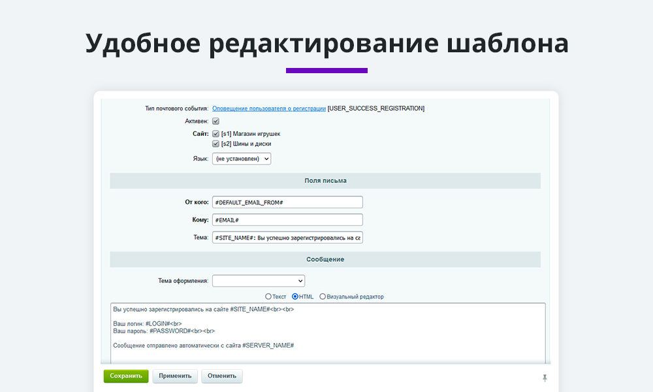Click the [USER_SUCCESS_REGISTRATION] event code text

[376, 108]
